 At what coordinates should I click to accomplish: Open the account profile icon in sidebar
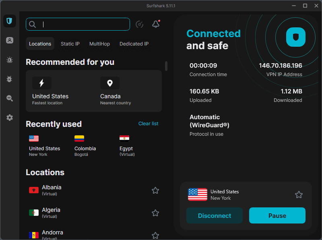[x=9, y=40]
